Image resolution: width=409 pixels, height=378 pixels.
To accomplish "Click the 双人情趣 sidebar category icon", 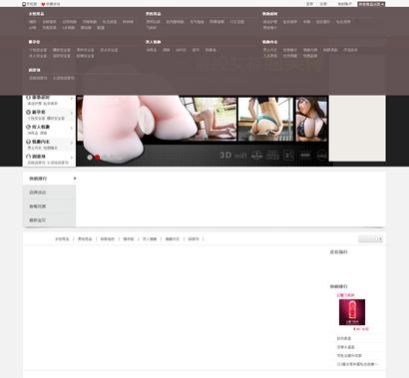I will (x=28, y=127).
